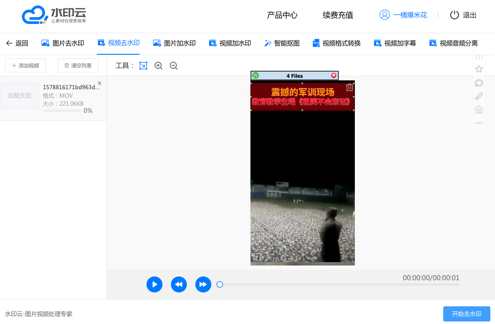Click the three-dot more icon in sidebar
Screen dimensions: 495x324
tap(479, 123)
